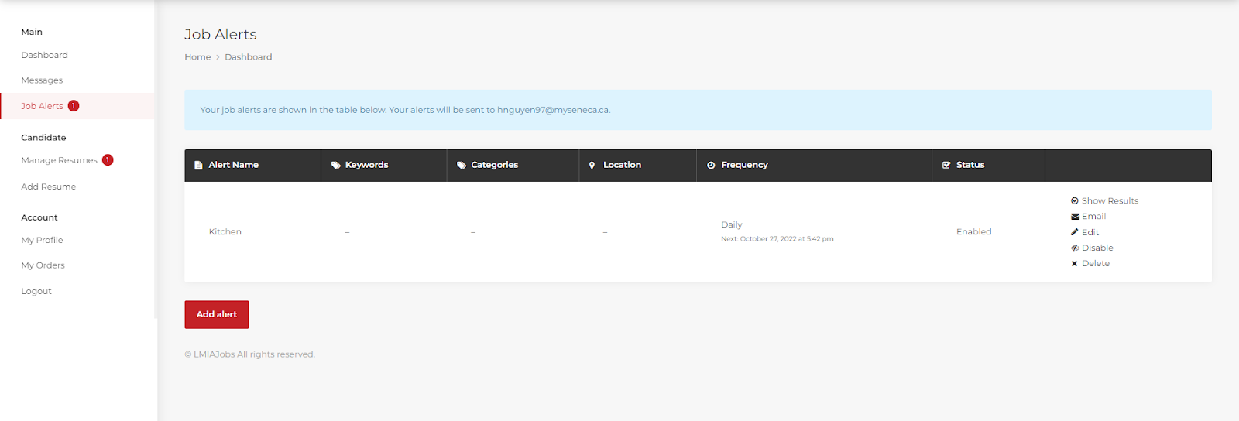Click the Status column header

pyautogui.click(x=988, y=166)
